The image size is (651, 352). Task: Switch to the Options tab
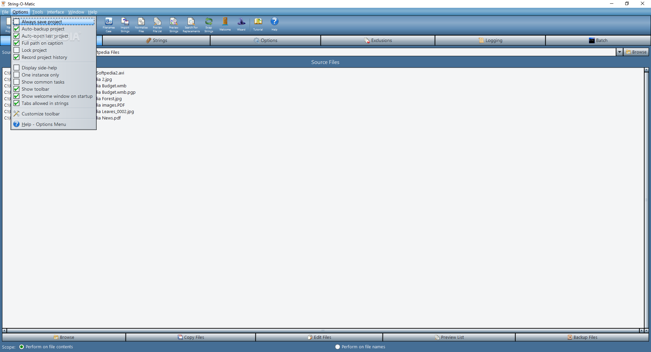265,40
